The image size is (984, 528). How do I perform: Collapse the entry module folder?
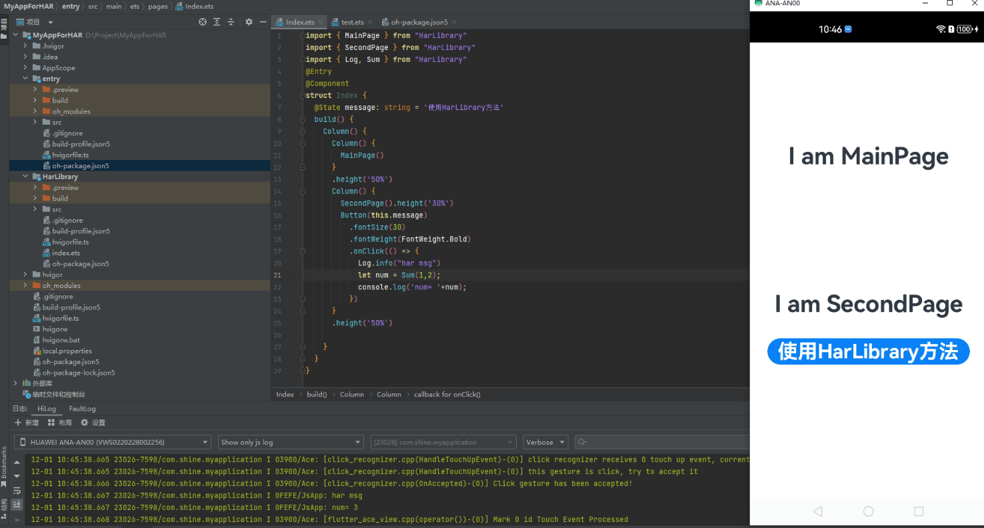pyautogui.click(x=25, y=79)
